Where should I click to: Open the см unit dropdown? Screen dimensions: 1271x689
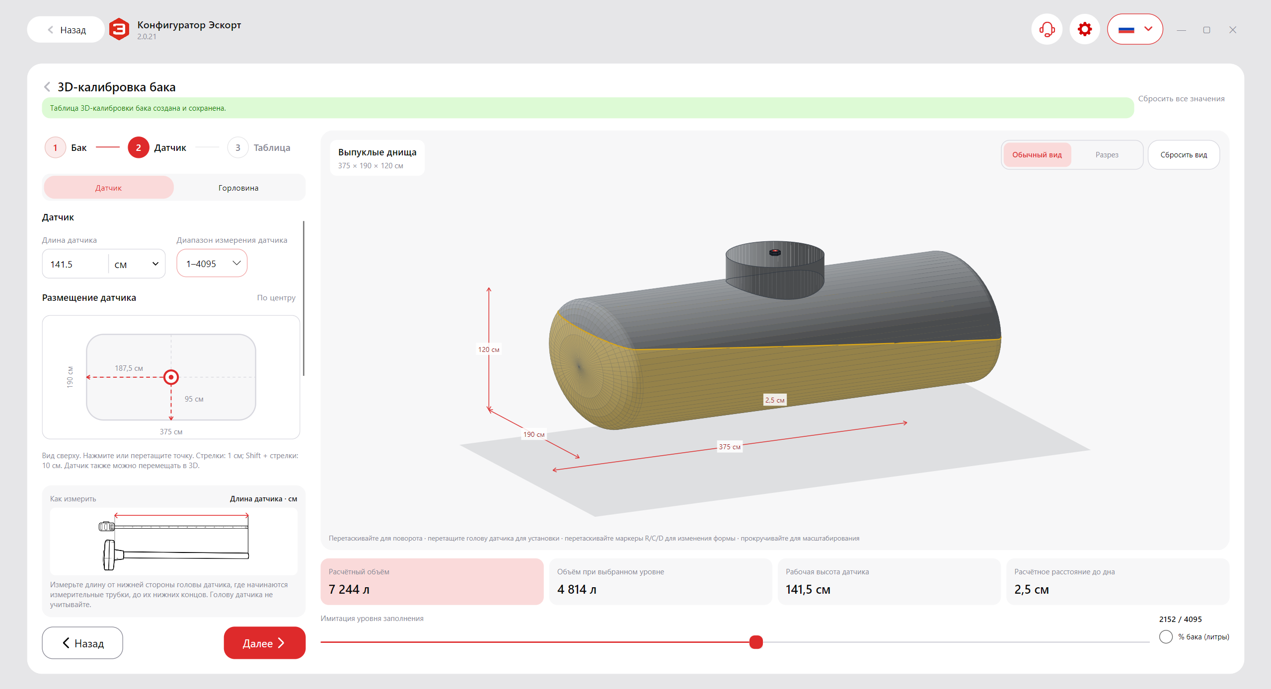coord(137,264)
